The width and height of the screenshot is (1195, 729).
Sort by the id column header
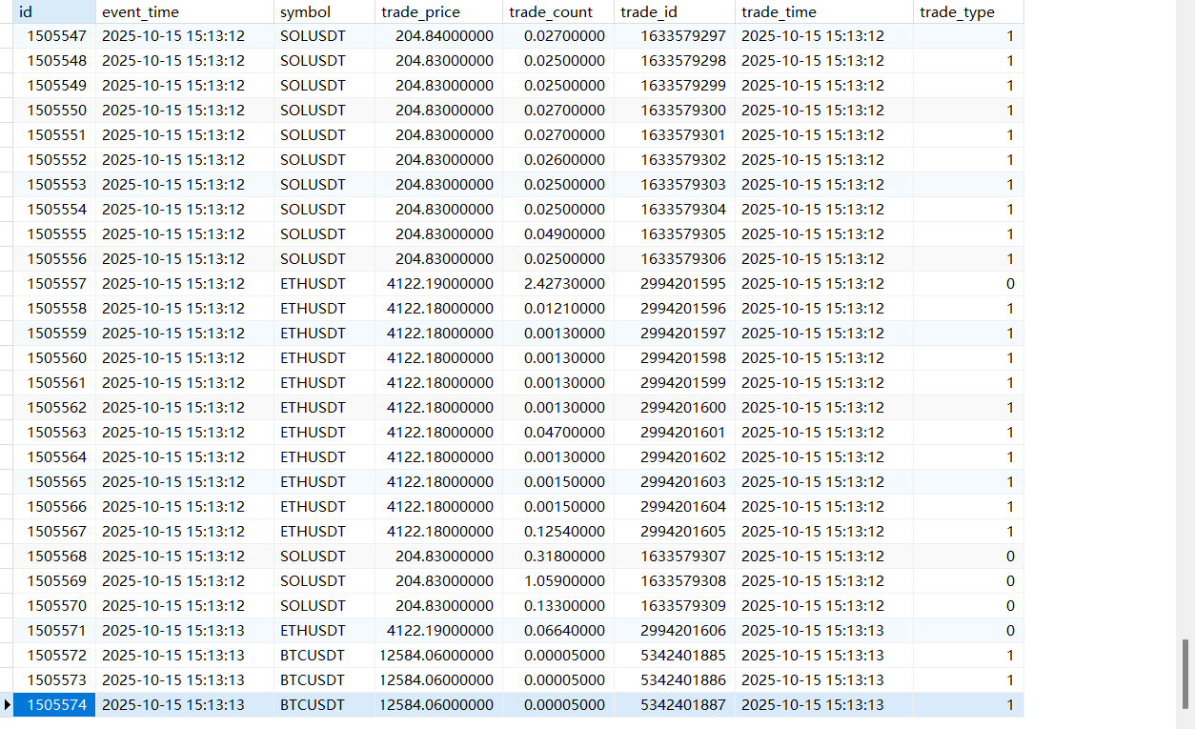pyautogui.click(x=55, y=12)
